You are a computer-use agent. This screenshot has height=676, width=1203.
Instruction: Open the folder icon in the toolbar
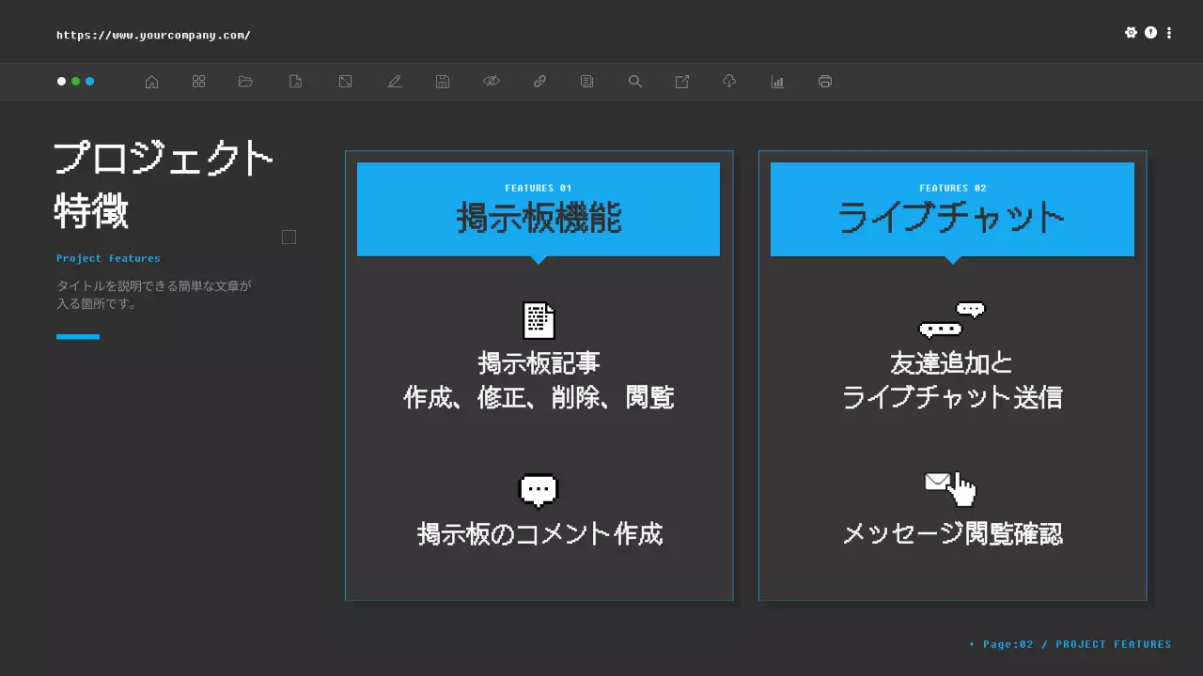click(x=245, y=82)
